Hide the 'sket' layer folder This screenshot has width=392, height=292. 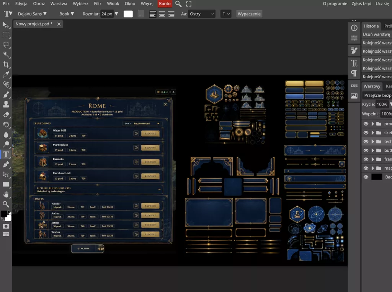366,133
